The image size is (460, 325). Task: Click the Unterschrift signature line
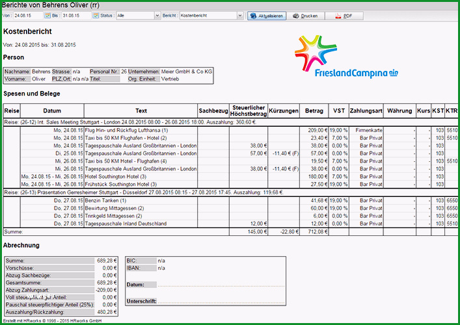(x=221, y=302)
